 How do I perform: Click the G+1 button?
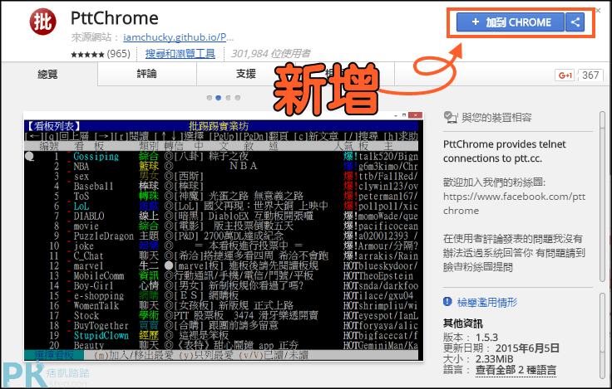(565, 75)
